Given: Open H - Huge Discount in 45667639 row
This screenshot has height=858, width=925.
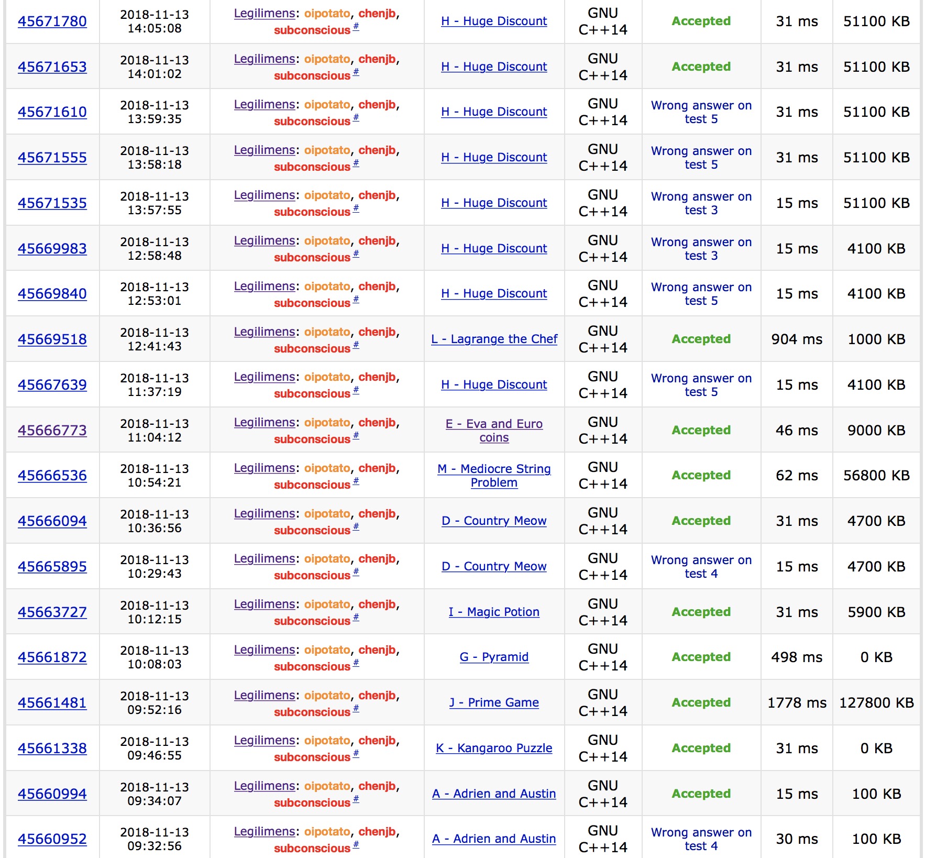Looking at the screenshot, I should tap(494, 385).
